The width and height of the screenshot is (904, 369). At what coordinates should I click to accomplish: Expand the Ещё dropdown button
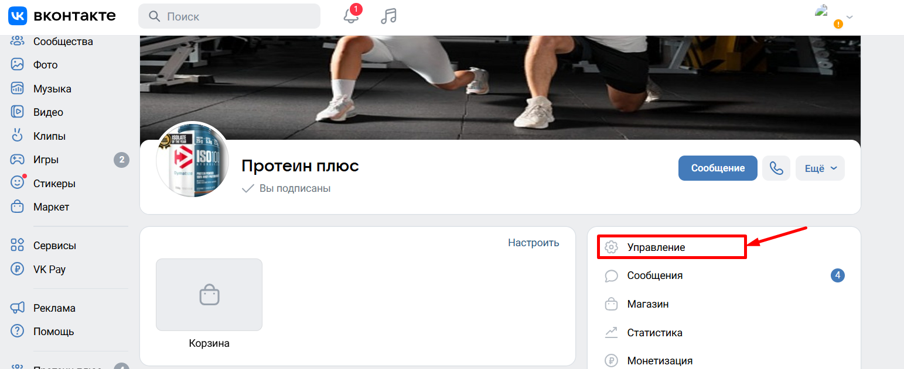[820, 168]
